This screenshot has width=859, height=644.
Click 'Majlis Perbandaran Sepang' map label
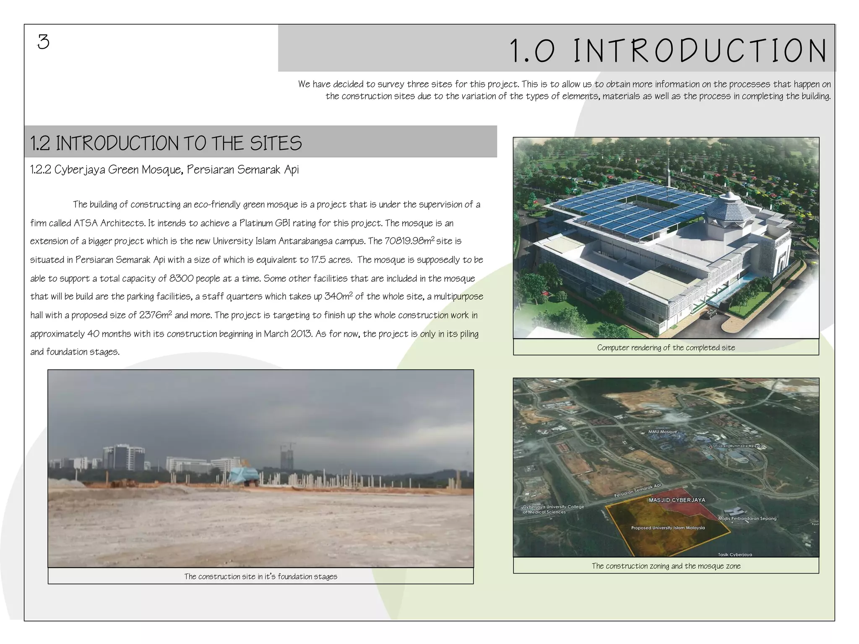click(747, 519)
